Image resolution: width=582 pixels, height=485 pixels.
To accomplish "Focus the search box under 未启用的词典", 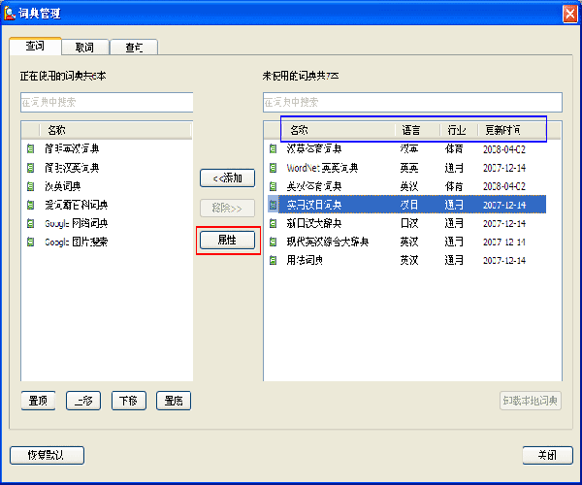I will pyautogui.click(x=412, y=103).
